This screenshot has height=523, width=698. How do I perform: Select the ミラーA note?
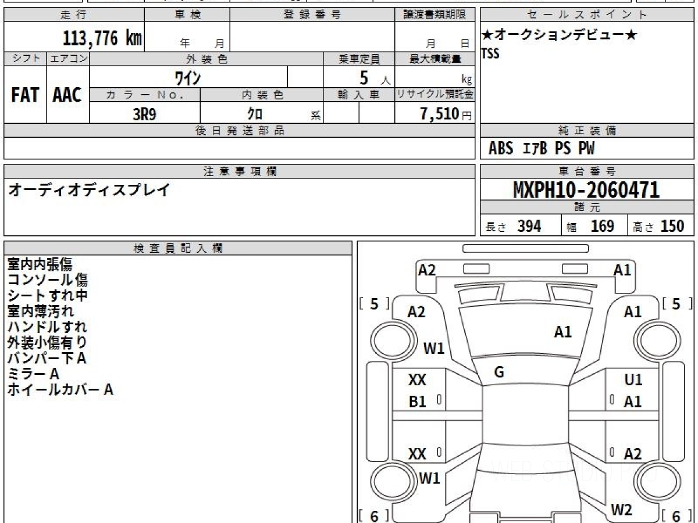click(x=33, y=374)
